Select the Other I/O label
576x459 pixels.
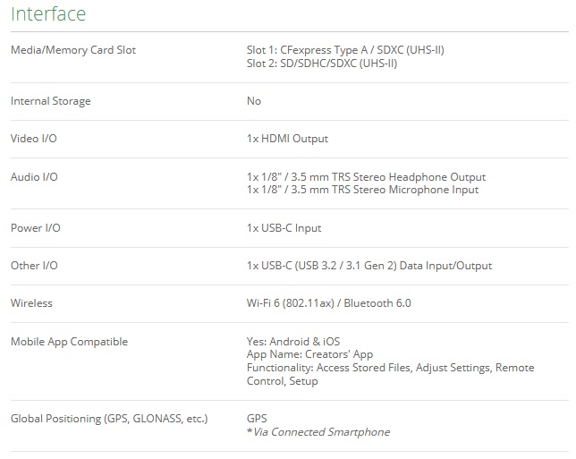[x=34, y=266]
